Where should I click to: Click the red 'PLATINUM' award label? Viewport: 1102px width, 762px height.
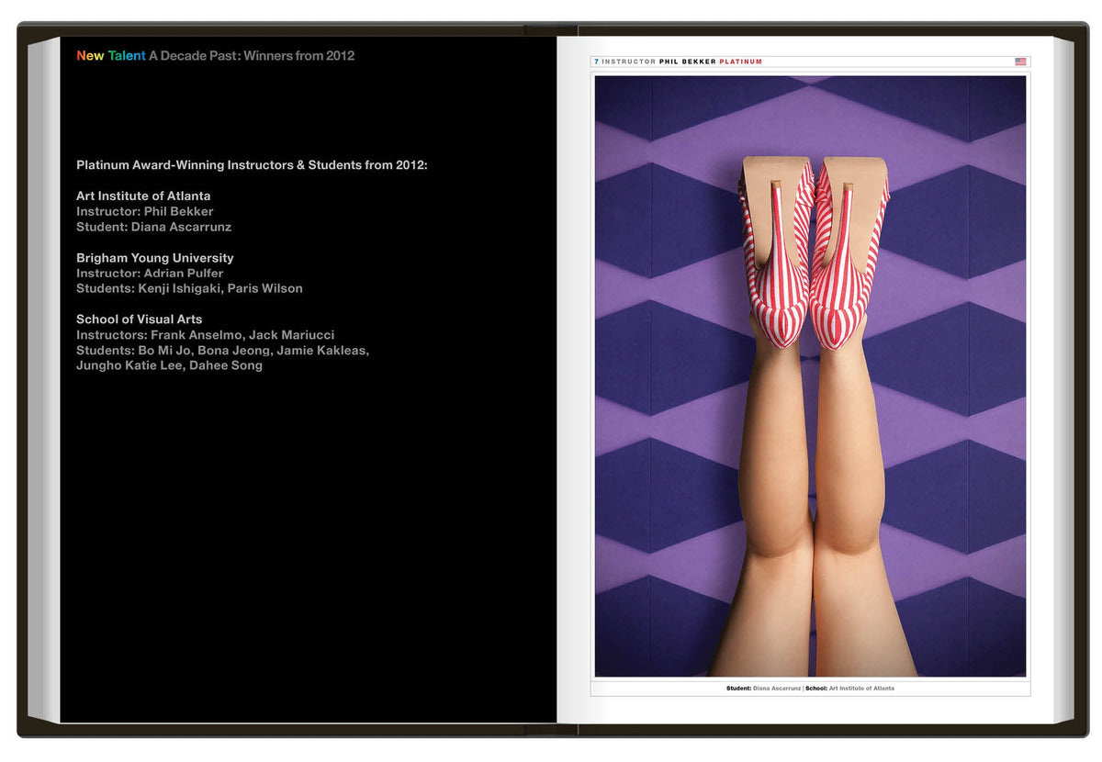pyautogui.click(x=740, y=62)
